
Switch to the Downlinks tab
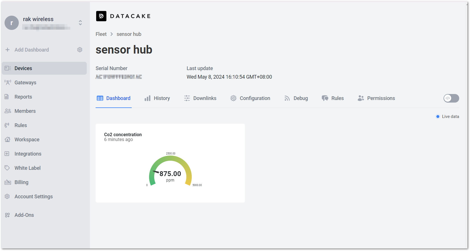point(200,98)
